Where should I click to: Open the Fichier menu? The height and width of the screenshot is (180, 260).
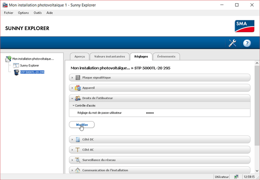click(9, 13)
